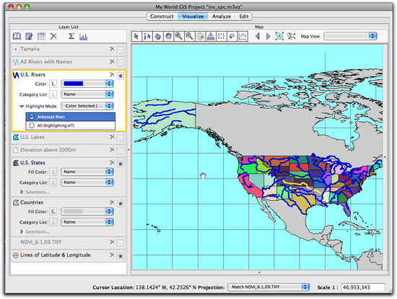Switch to the Analyze tab
Screen dimensions: 397x299
pos(222,17)
